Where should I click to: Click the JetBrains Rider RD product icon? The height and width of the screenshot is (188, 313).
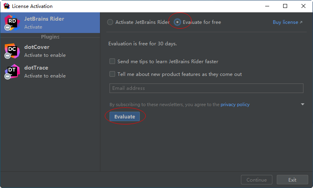12,23
